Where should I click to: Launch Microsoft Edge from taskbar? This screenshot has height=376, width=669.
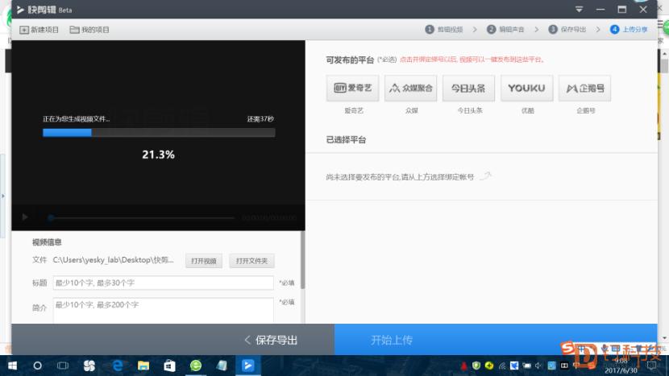pyautogui.click(x=117, y=366)
